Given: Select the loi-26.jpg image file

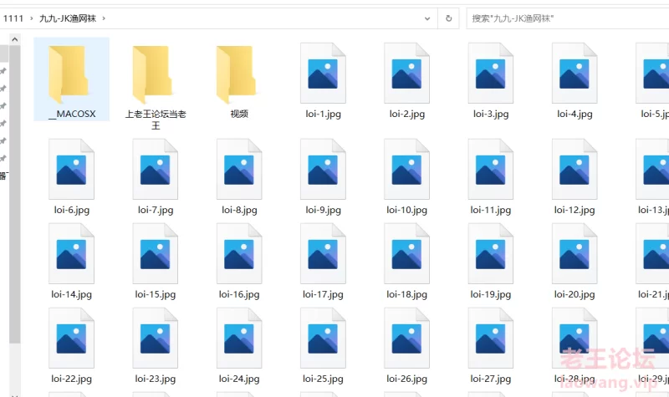Looking at the screenshot, I should tap(406, 344).
